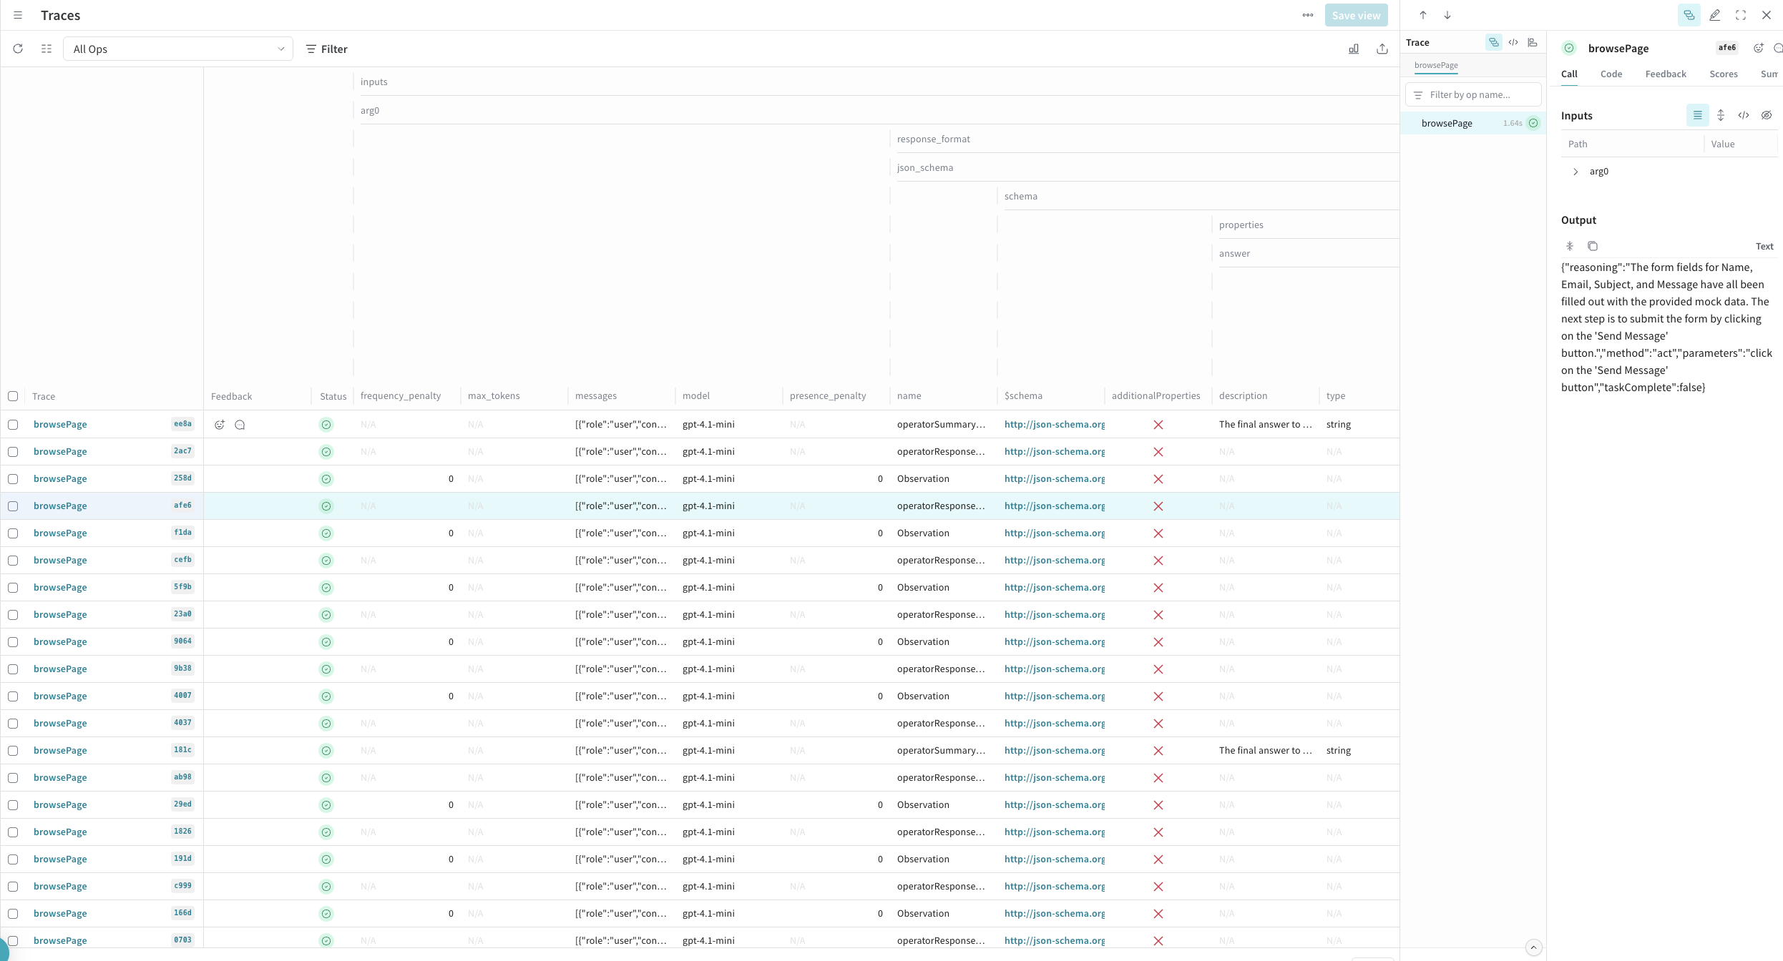Click the export traces icon
Viewport: 1783px width, 961px height.
pos(1382,49)
